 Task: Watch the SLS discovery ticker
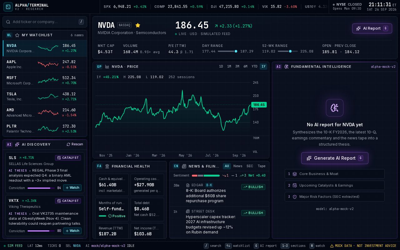point(72,188)
